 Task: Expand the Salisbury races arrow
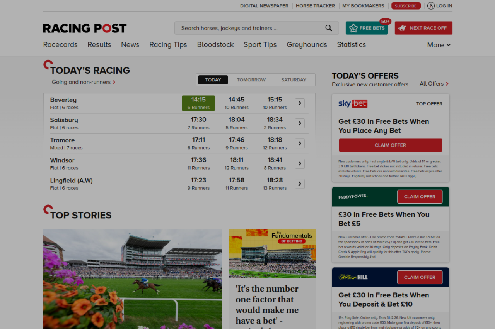pyautogui.click(x=300, y=123)
